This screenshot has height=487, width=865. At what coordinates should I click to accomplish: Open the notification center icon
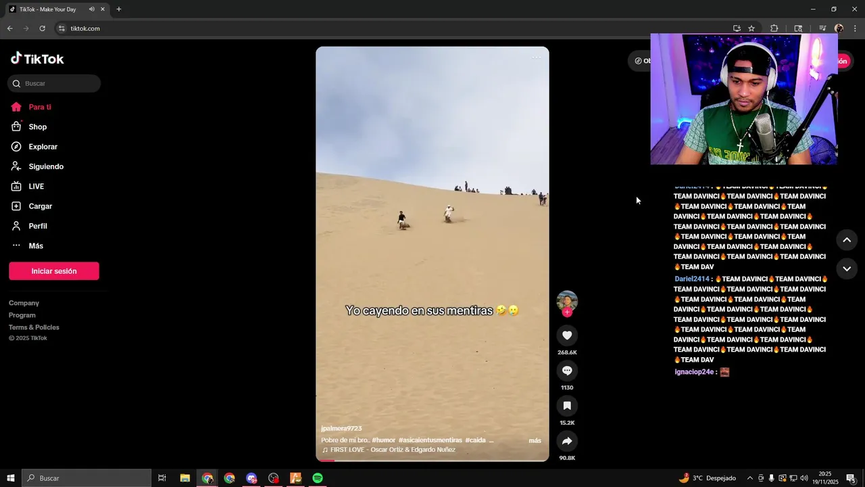pos(851,478)
